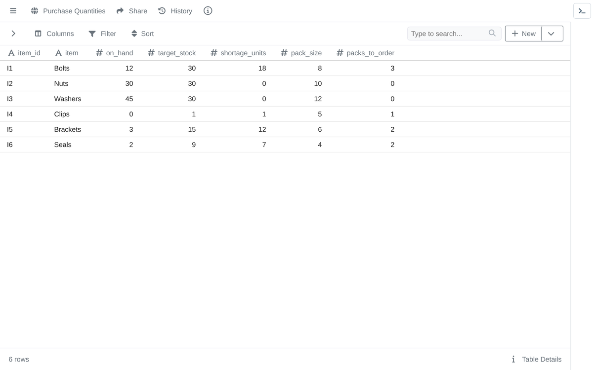593x370 pixels.
Task: Click in the Type to search field
Action: click(x=448, y=34)
